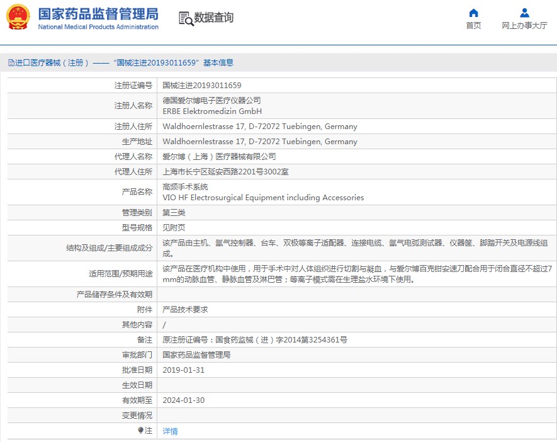The height and width of the screenshot is (442, 557).
Task: Click VIO HF Electrosurgical Equipment text
Action: click(x=263, y=198)
